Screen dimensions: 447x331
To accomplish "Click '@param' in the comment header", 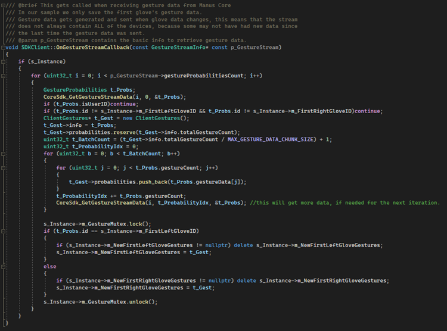I will (27, 40).
